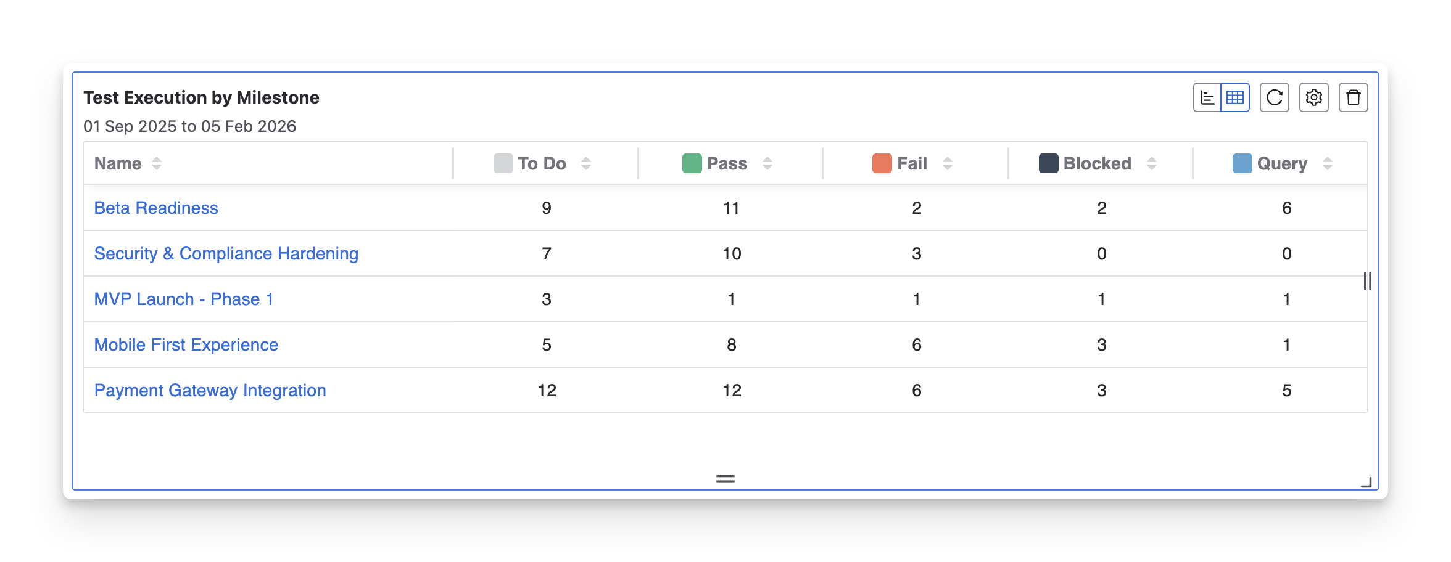Switch widget to chart view
This screenshot has width=1451, height=562.
click(1207, 98)
